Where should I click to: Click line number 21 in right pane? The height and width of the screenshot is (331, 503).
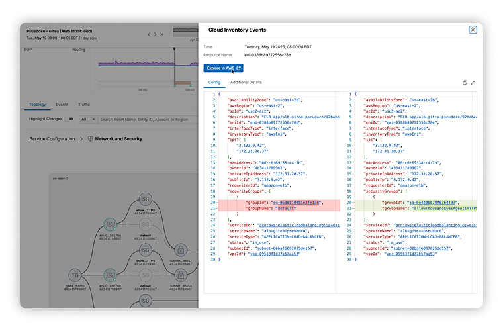click(349, 208)
